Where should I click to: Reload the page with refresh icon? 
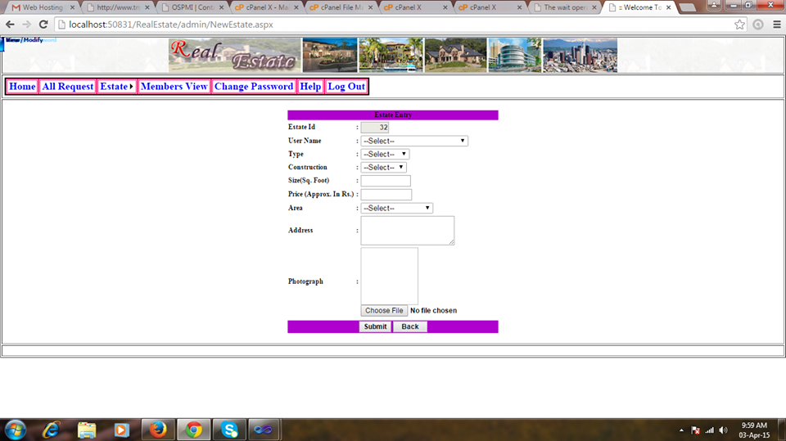[x=43, y=25]
